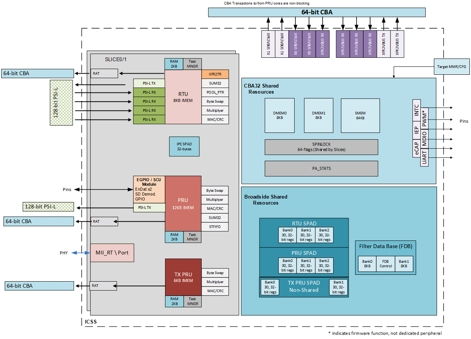Click the SMEM 64KB block
The image size is (471, 339).
(360, 116)
